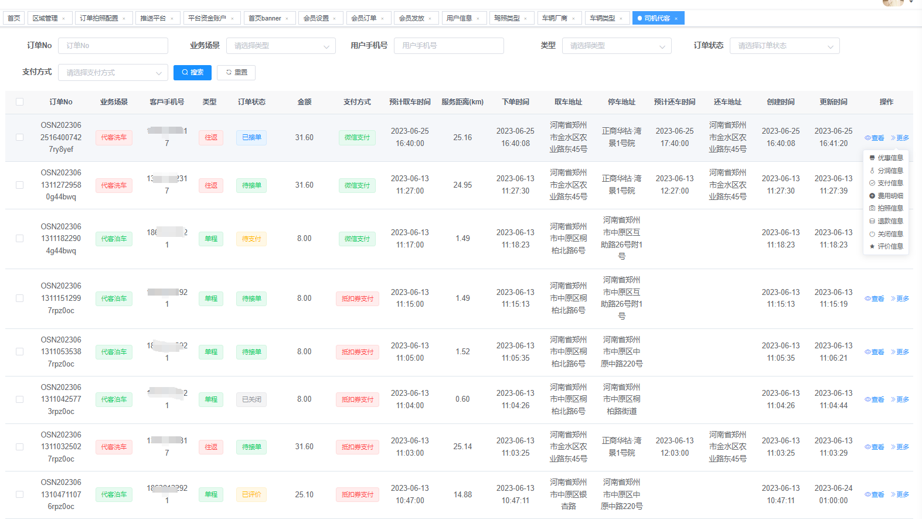Open 退款信息 from the popup menu
The width and height of the screenshot is (922, 519).
(x=886, y=221)
